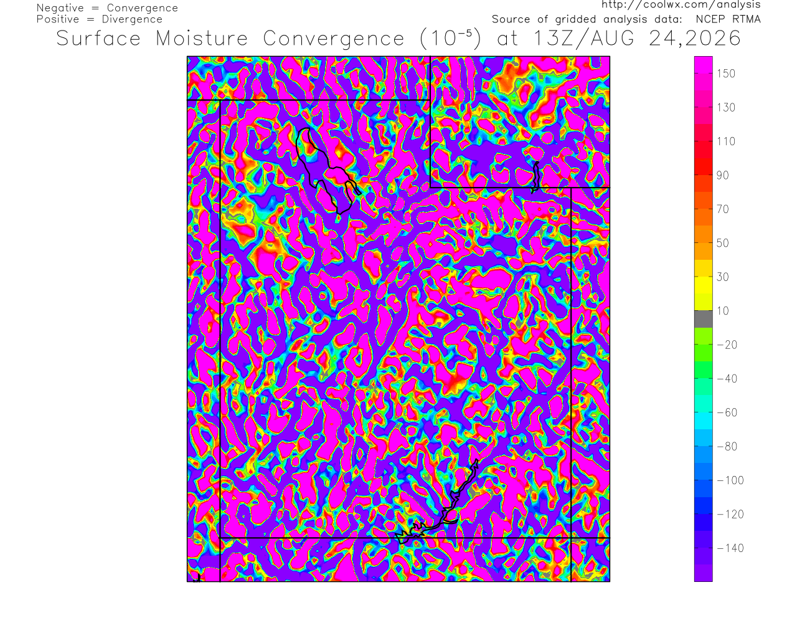
Task: Click the blue segment near the -100 label
Action: pos(704,480)
